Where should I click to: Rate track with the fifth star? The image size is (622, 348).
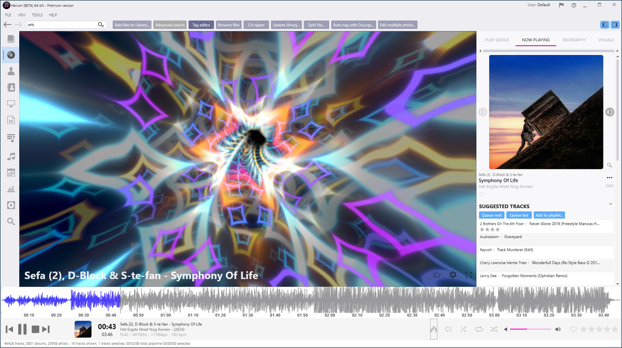[615, 329]
